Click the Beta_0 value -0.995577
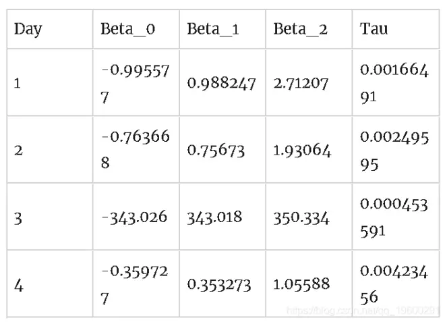The image size is (445, 322). tap(135, 84)
